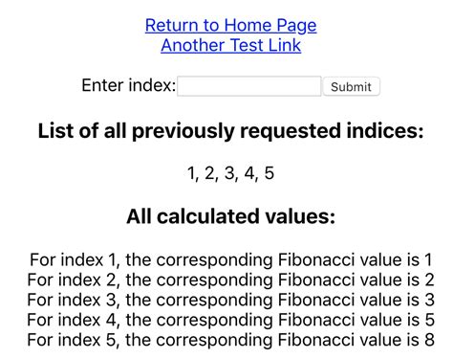Click the For index 4 result line
This screenshot has height=358, width=453.
click(x=230, y=320)
